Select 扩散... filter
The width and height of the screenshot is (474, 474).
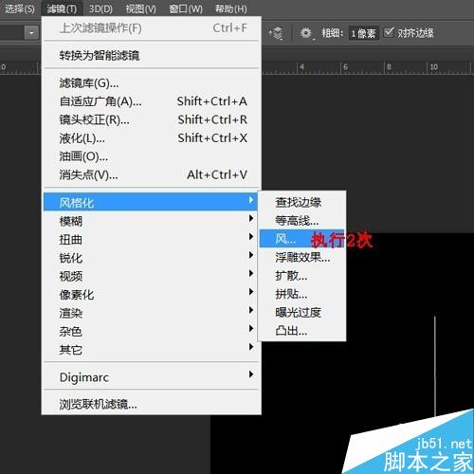(x=301, y=276)
